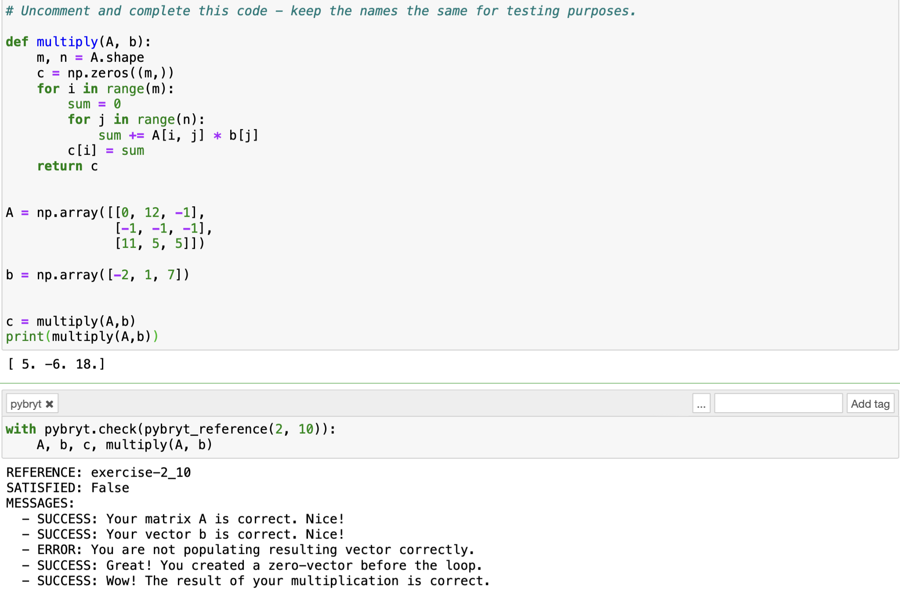The height and width of the screenshot is (596, 900).
Task: Click the Uncomment and complete comment line
Action: pyautogui.click(x=176, y=11)
